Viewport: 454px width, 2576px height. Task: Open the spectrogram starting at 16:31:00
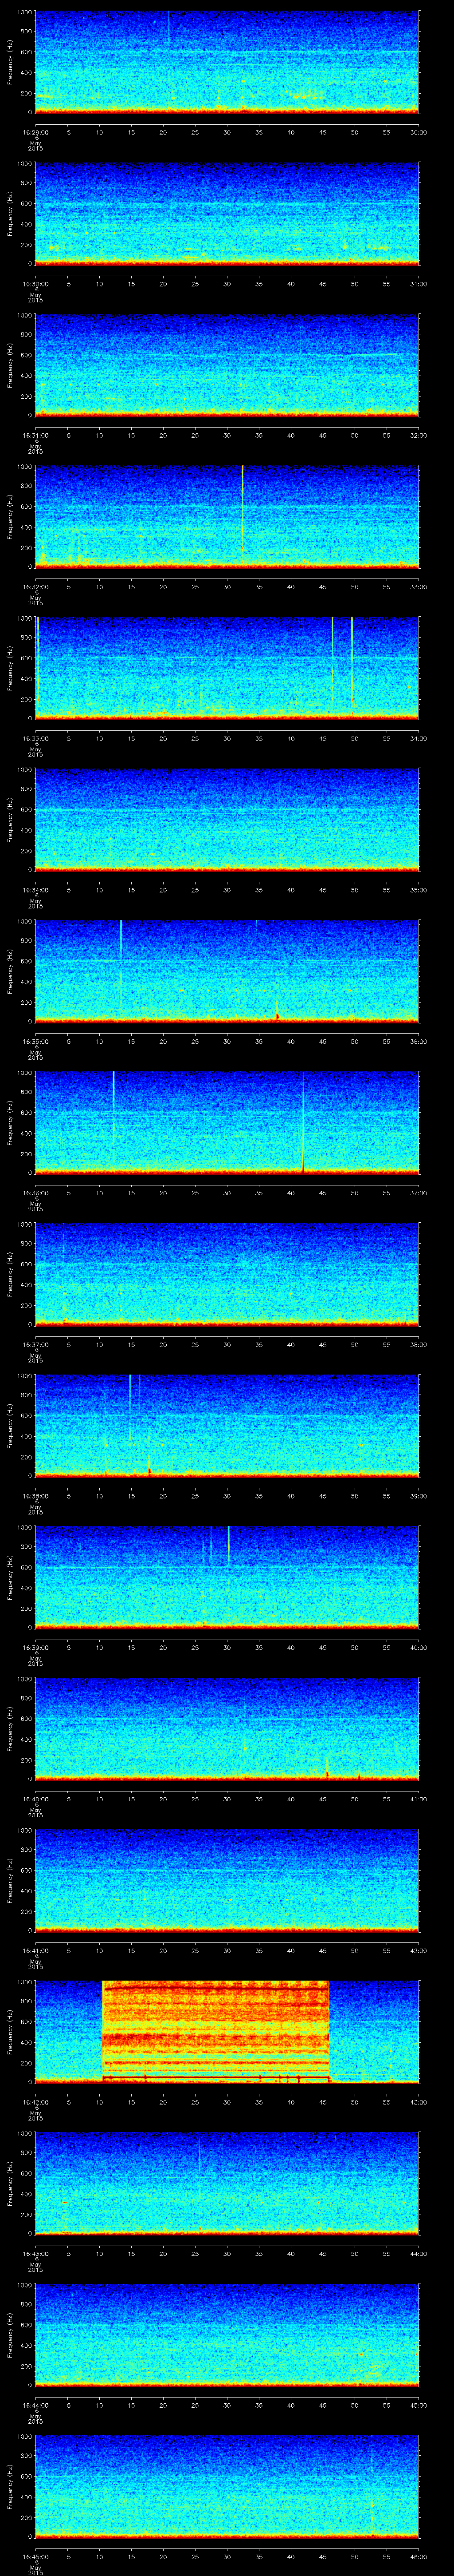(x=227, y=365)
